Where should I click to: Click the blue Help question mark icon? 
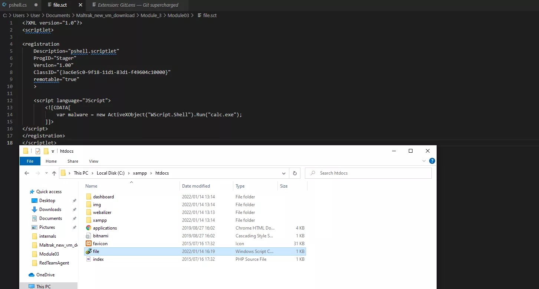[x=432, y=161]
